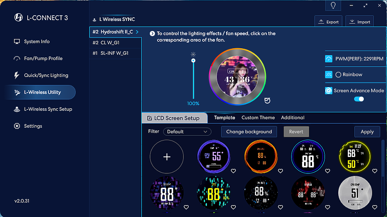Favorite the yellow 68/50 template heart
Viewport: 387px width, 217px height.
click(375, 171)
